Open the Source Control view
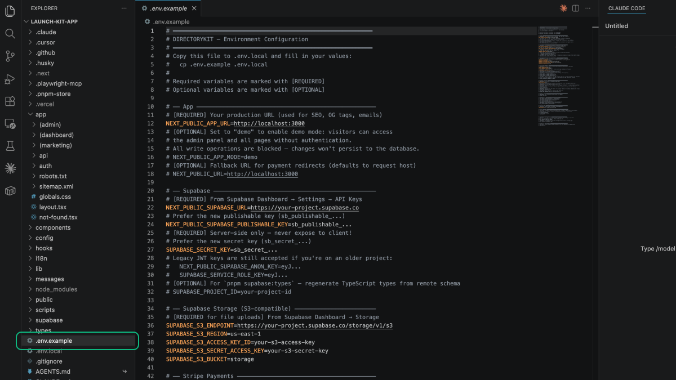The image size is (676, 380). tap(10, 56)
